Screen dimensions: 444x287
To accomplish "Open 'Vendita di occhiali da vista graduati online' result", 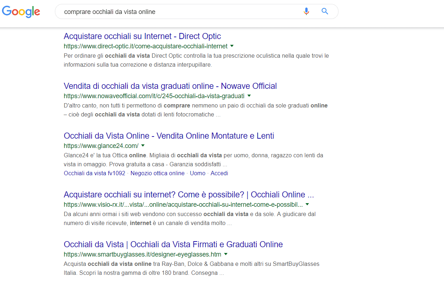I will point(170,86).
